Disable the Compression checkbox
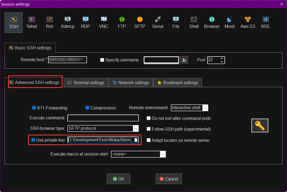The width and height of the screenshot is (287, 192). 87,108
